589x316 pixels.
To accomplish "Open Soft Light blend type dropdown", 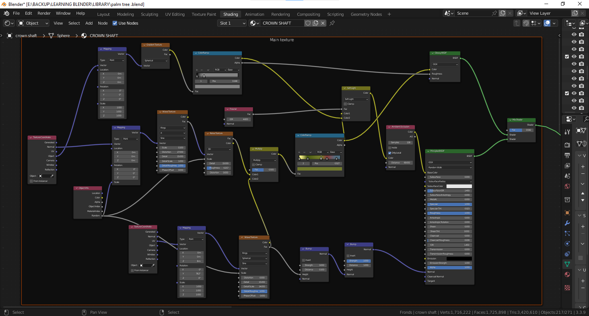I will point(356,99).
